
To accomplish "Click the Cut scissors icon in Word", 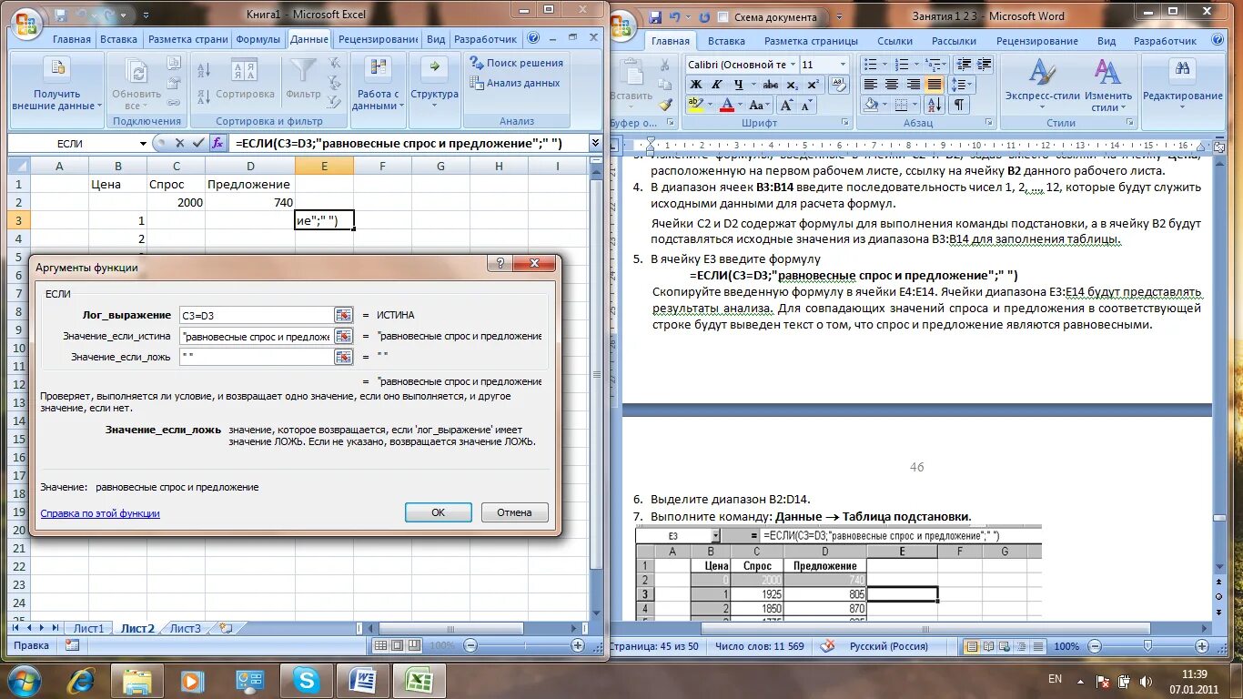I will tap(666, 66).
